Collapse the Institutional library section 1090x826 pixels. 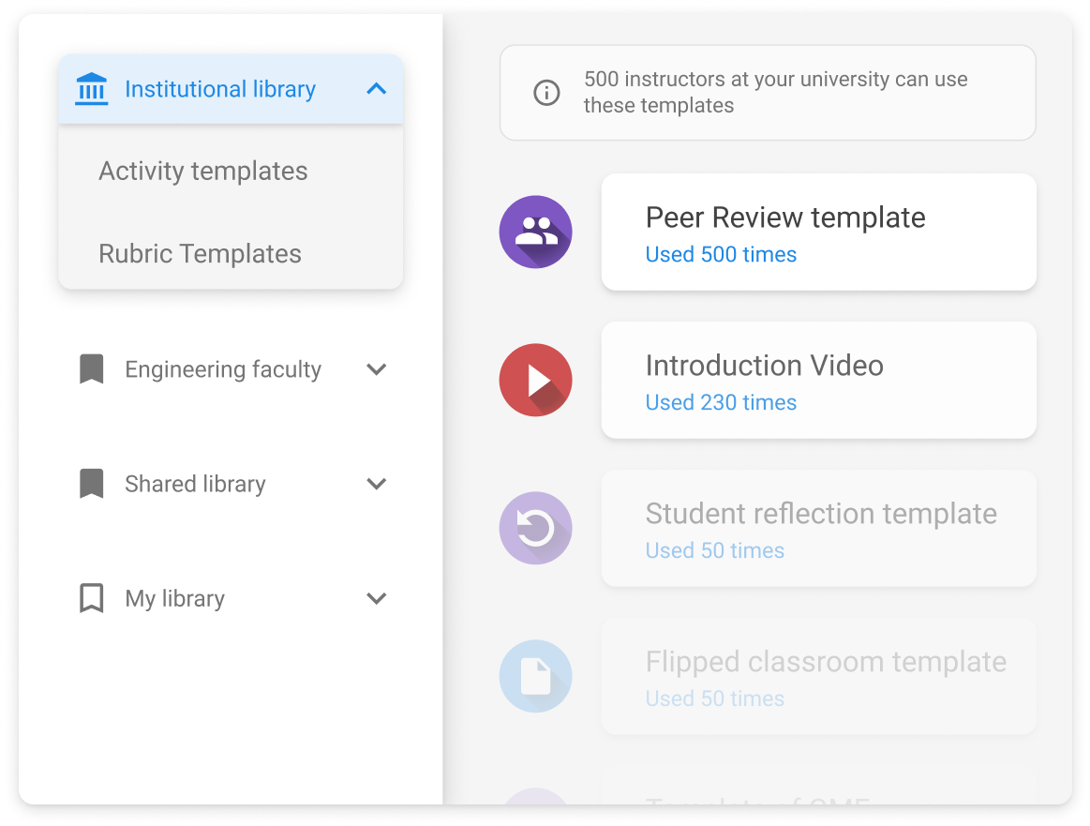(x=377, y=88)
